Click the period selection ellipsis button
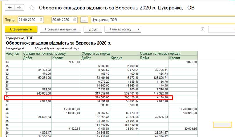 84,20
